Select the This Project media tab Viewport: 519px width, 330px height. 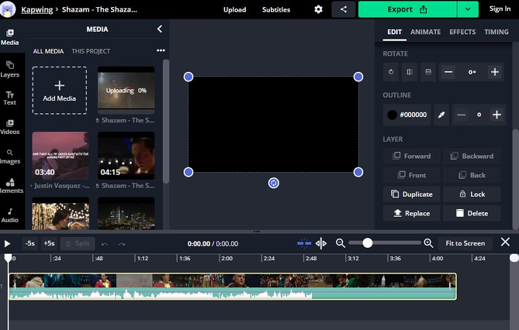(91, 51)
